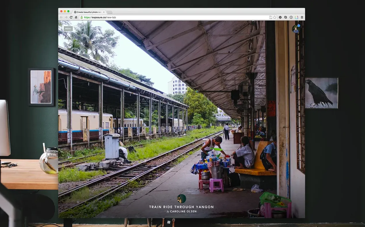Click the info circle extension icon
The width and height of the screenshot is (365, 227).
(x=291, y=17)
